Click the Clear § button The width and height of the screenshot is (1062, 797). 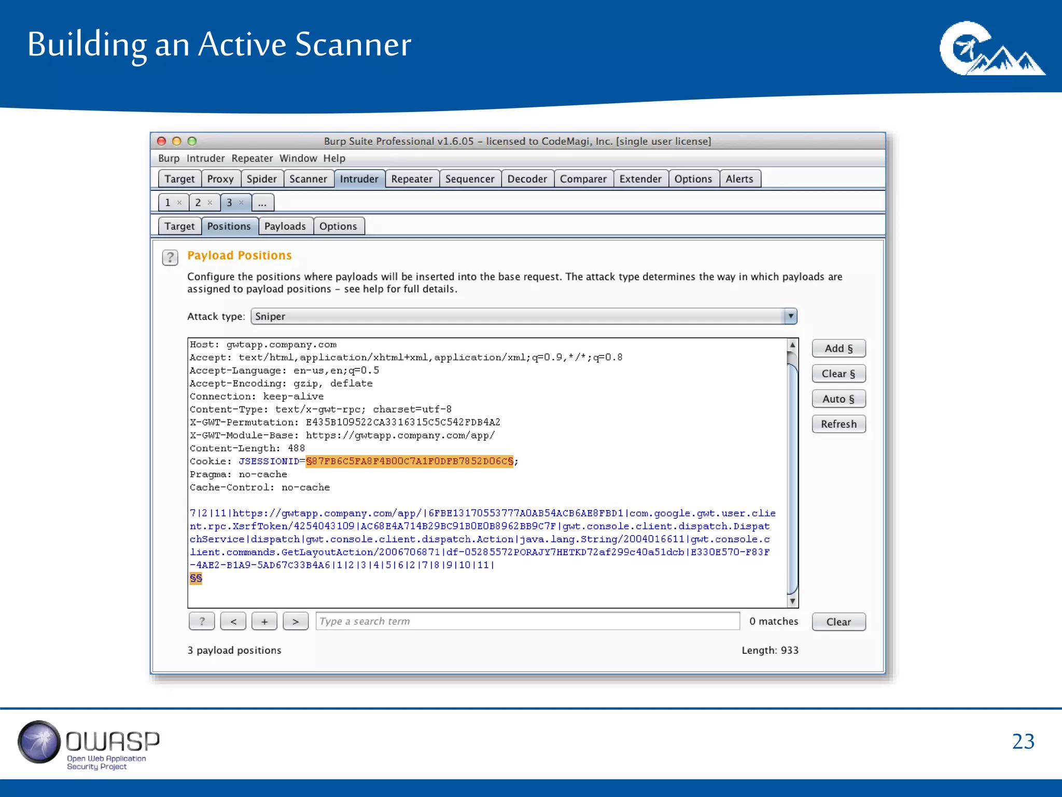(839, 374)
